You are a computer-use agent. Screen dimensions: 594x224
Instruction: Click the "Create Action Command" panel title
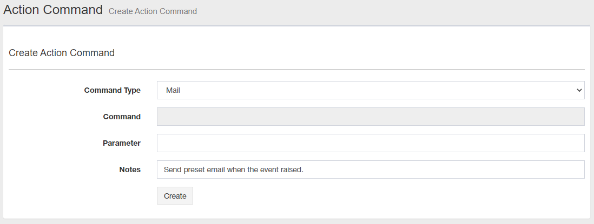[x=62, y=53]
